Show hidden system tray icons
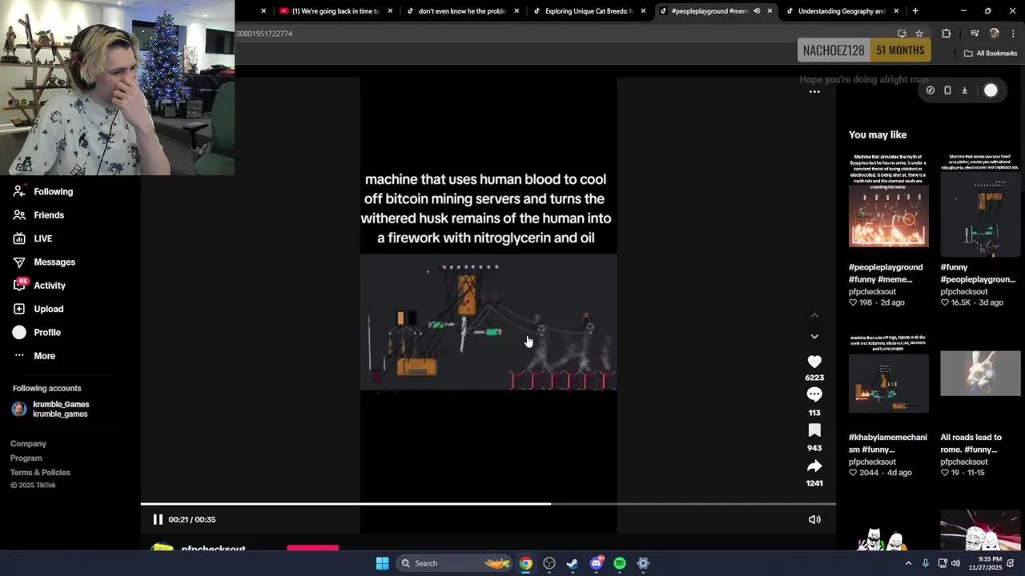The height and width of the screenshot is (576, 1025). click(908, 563)
